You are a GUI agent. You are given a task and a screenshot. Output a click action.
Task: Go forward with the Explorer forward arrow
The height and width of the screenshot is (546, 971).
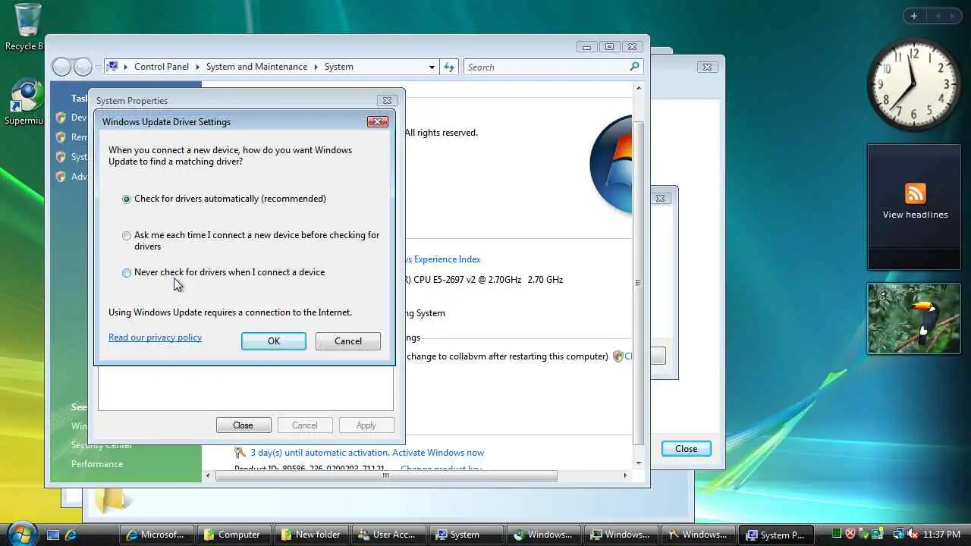(x=83, y=67)
